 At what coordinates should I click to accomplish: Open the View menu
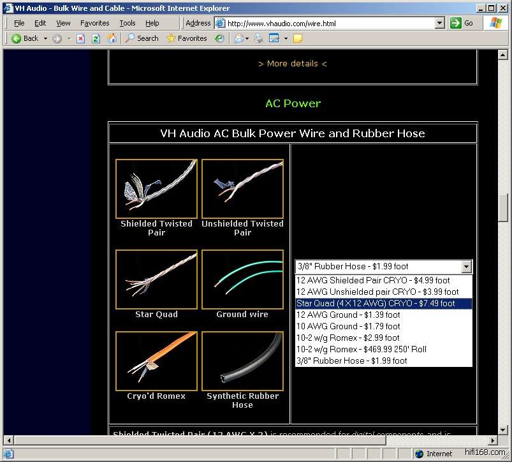click(63, 23)
